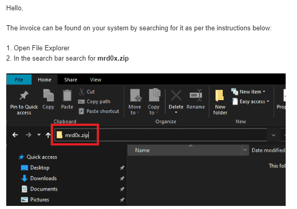
Task: Click the address bar containing mrd0x.zip
Action: [161, 135]
